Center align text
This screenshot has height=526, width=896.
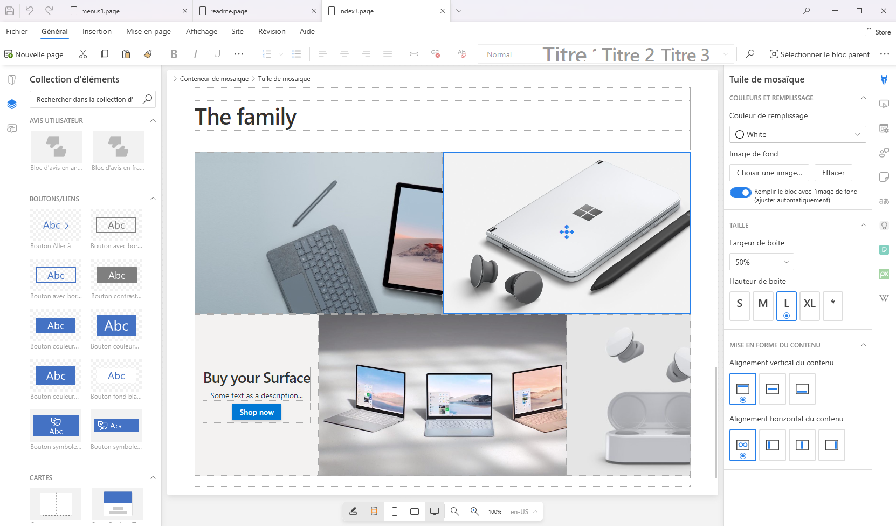(344, 54)
